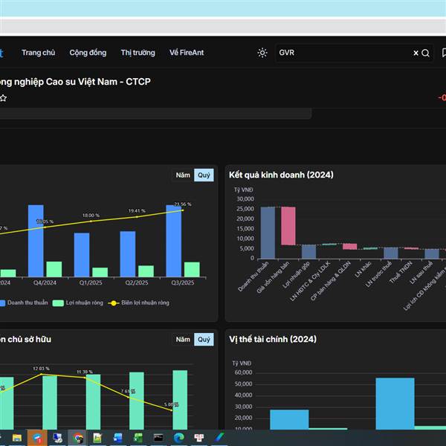This screenshot has width=446, height=446.
Task: Click the Q4/2024 blue revenue bar
Action: click(36, 241)
